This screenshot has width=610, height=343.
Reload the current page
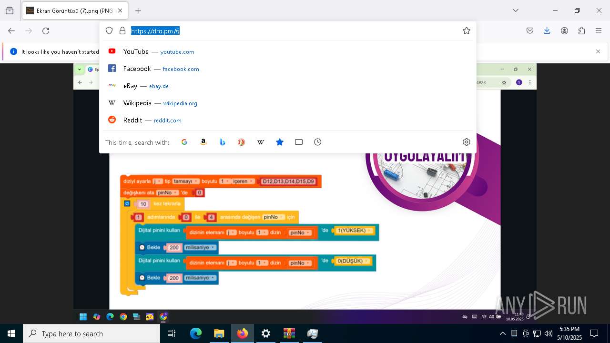(46, 30)
